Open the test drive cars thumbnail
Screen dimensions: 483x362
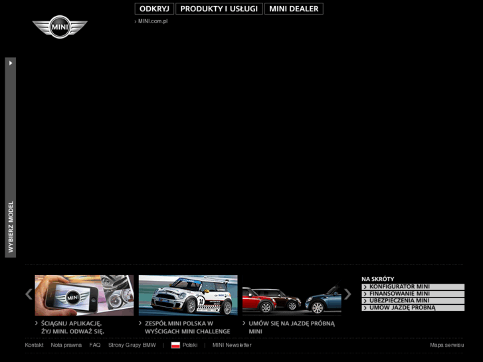coord(292,296)
